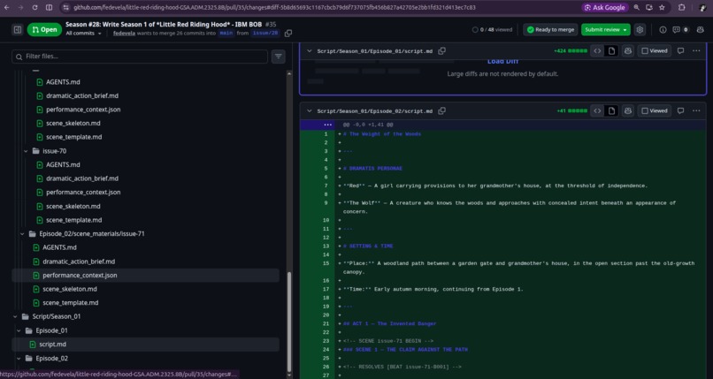This screenshot has width=713, height=379.
Task: Collapse the Episode_02 folder in tree
Action: coord(19,358)
